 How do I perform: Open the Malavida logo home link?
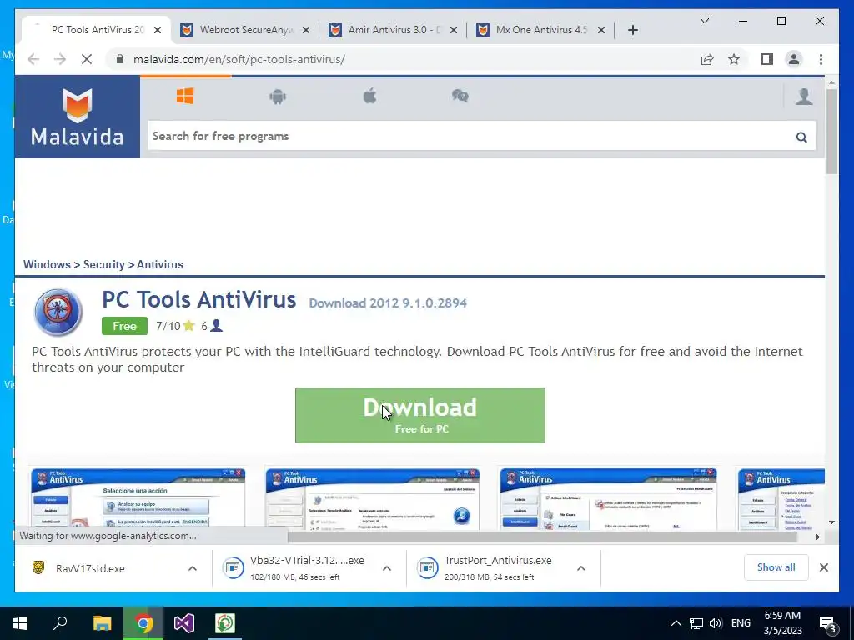click(78, 117)
